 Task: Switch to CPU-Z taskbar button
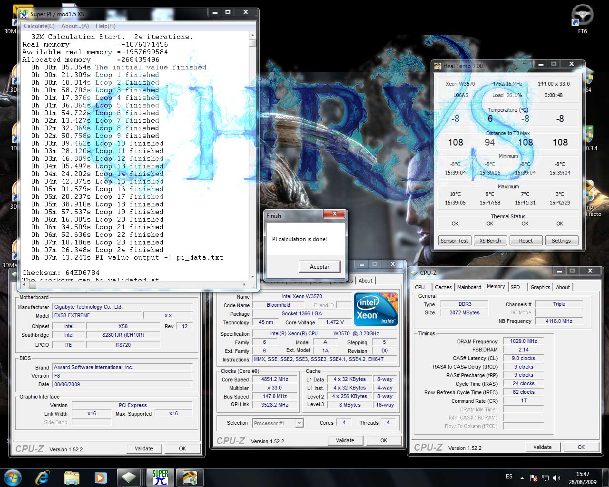coord(129,477)
